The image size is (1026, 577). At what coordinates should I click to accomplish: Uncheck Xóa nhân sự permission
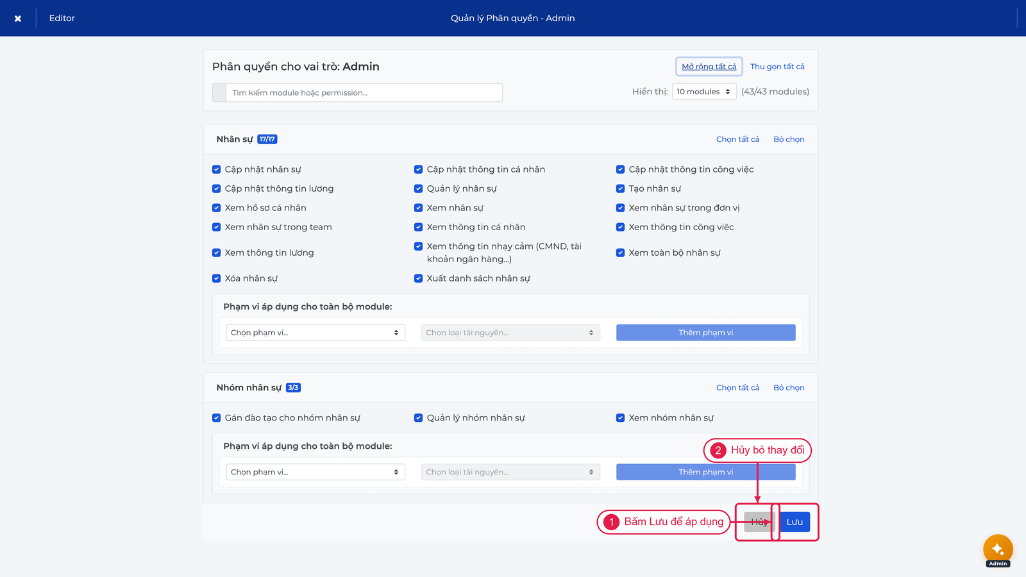[x=217, y=278]
